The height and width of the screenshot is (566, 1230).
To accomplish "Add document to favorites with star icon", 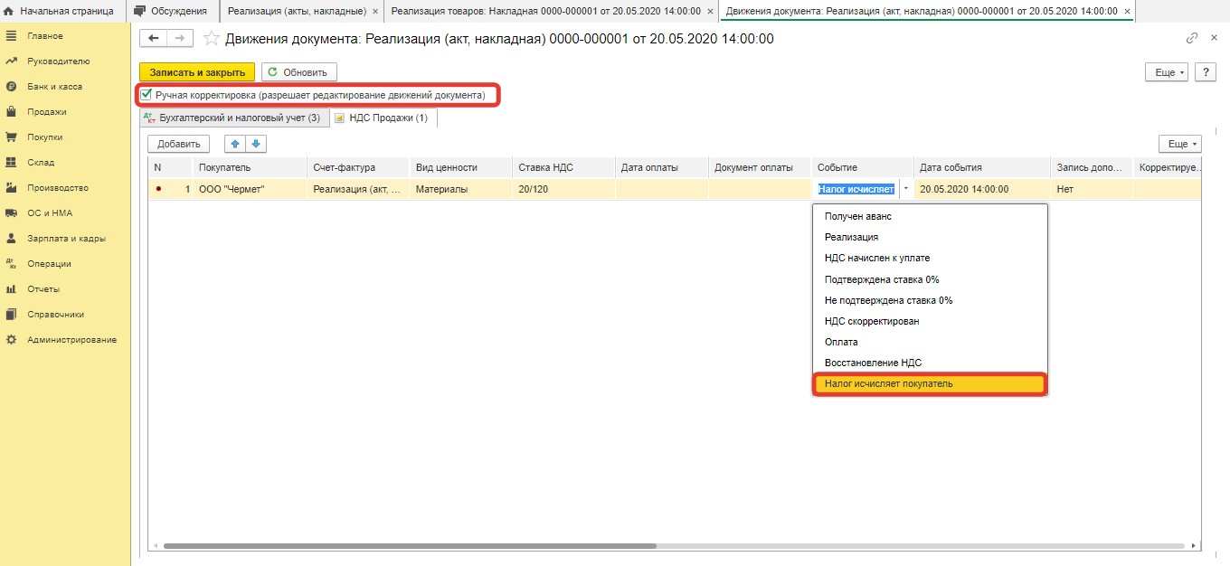I will 211,39.
